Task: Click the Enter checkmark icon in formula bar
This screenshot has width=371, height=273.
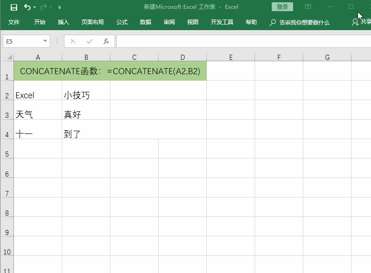Action: (90, 41)
